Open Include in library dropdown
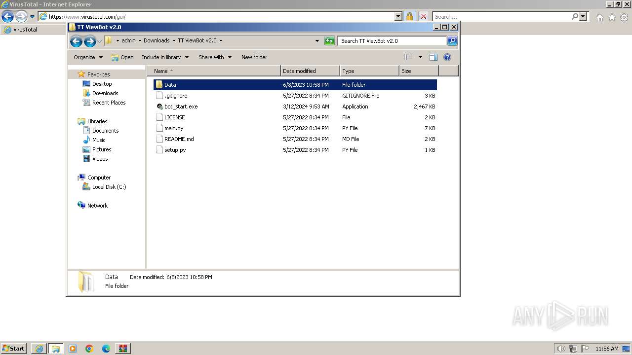This screenshot has height=355, width=632. [x=165, y=57]
